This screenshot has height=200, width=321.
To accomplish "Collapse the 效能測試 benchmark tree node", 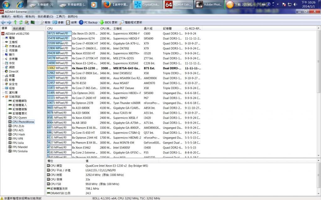I will tap(3, 97).
